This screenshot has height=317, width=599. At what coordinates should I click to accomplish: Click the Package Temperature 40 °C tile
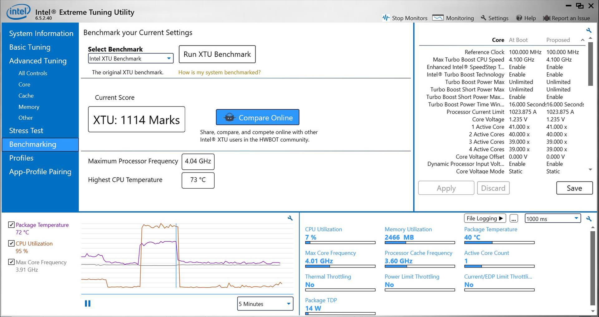(x=499, y=235)
